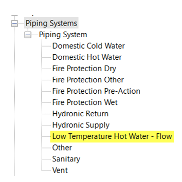Viewport: 182px width, 182px height.
Task: Choose Fire Protection Dry entry
Action: coord(84,69)
